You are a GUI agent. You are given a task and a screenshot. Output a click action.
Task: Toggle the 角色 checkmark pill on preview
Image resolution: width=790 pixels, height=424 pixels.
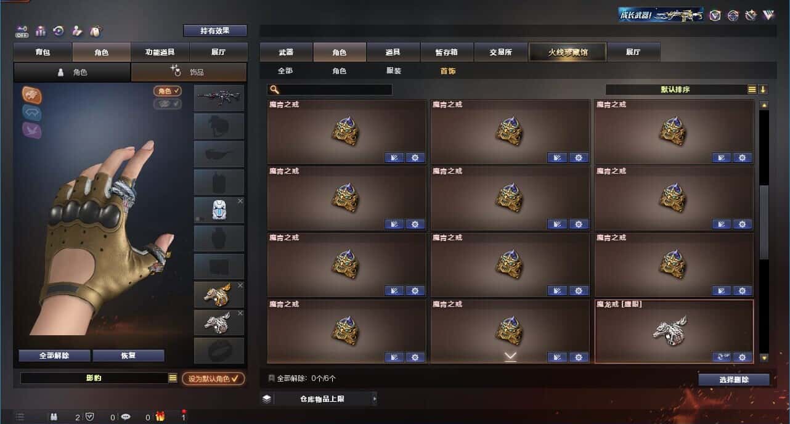(168, 91)
